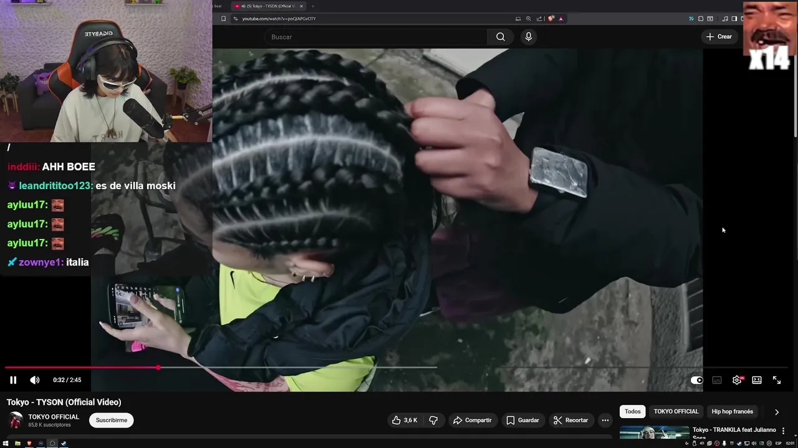Click the 85,8 K suscriptores text
This screenshot has width=798, height=448.
pos(49,426)
